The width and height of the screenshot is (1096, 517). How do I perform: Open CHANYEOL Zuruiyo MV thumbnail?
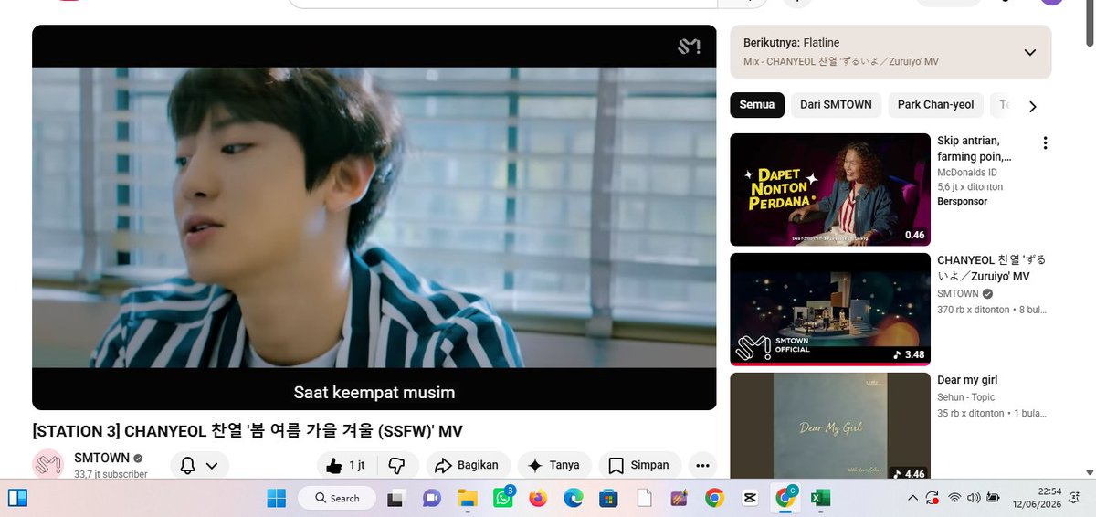(x=829, y=310)
